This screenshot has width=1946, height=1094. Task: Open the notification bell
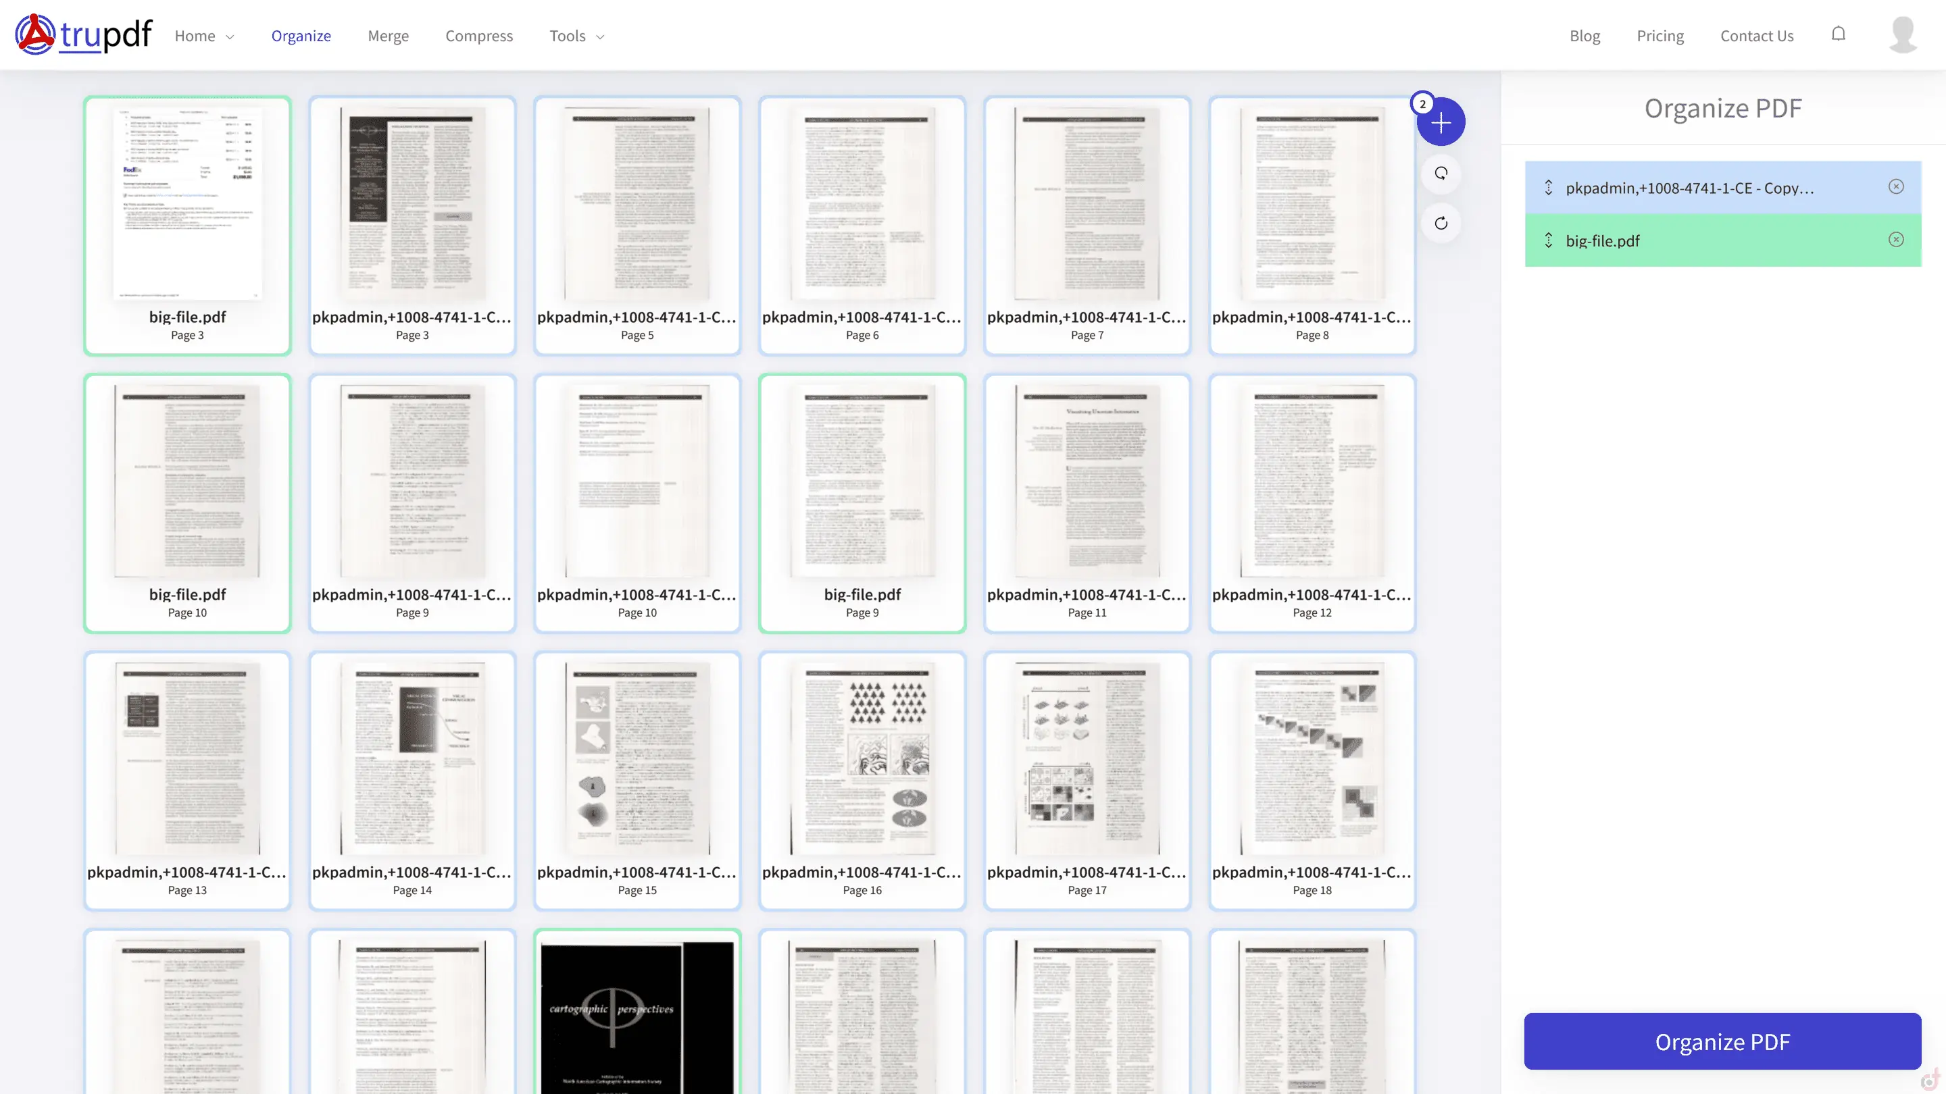pyautogui.click(x=1838, y=34)
